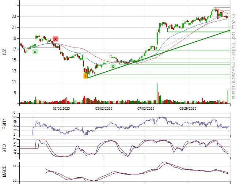
Task: Click the 1.1 value on MACD axis
Action: click(14, 166)
